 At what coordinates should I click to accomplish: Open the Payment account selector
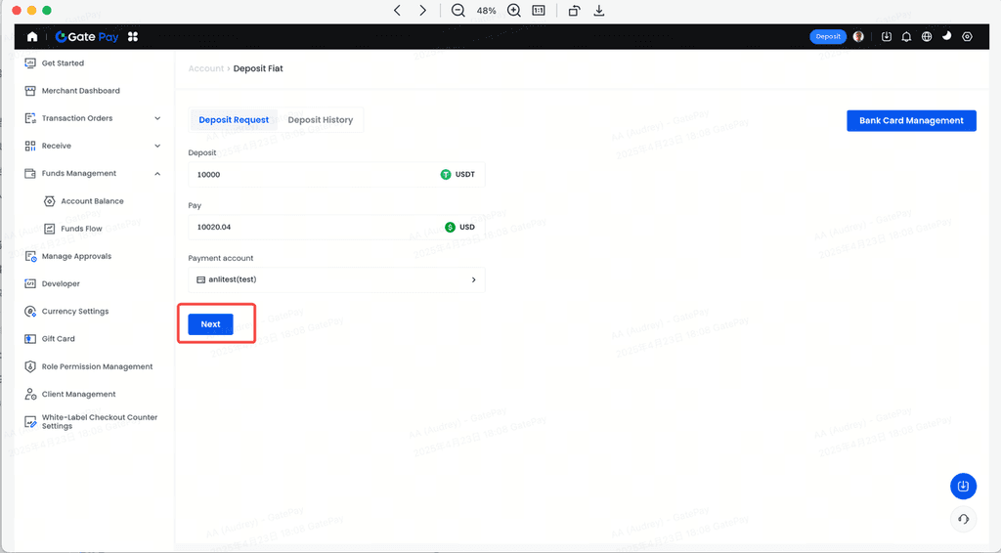click(x=336, y=279)
